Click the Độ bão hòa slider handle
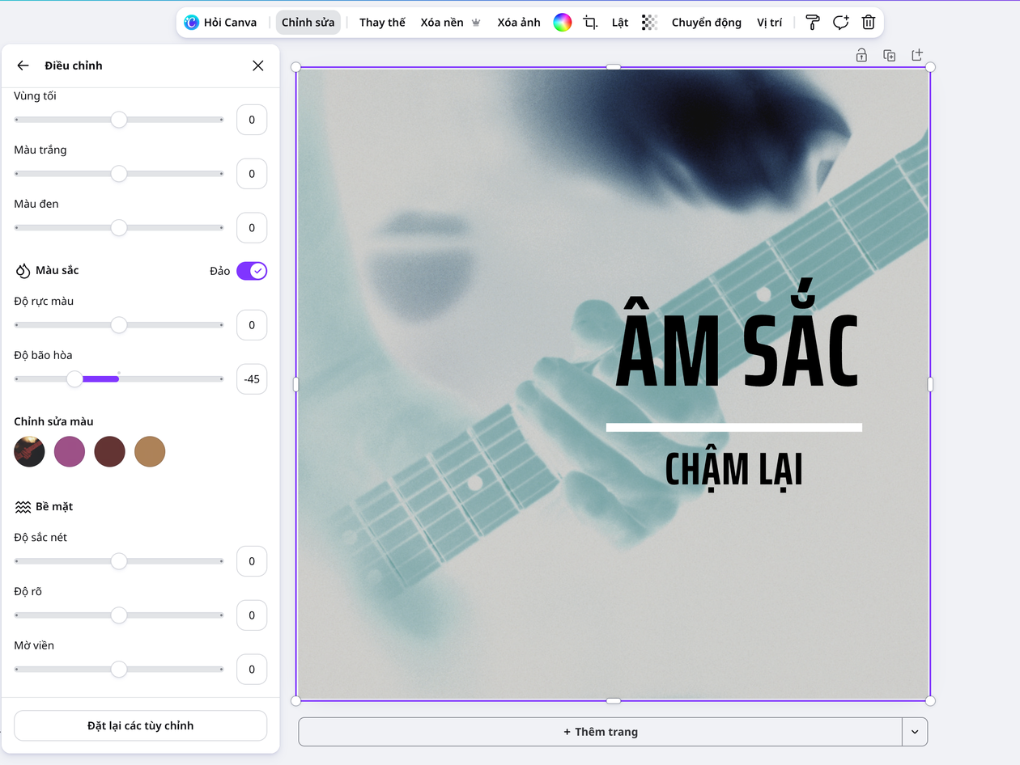Image resolution: width=1020 pixels, height=765 pixels. [x=74, y=379]
